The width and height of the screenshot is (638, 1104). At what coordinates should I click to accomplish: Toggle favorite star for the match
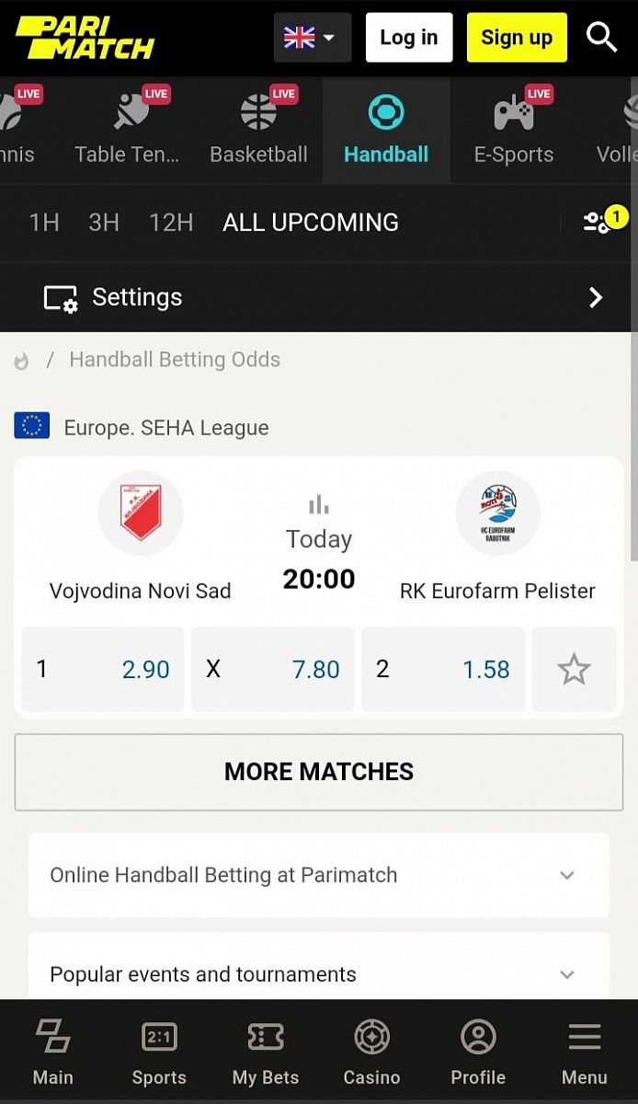[574, 669]
